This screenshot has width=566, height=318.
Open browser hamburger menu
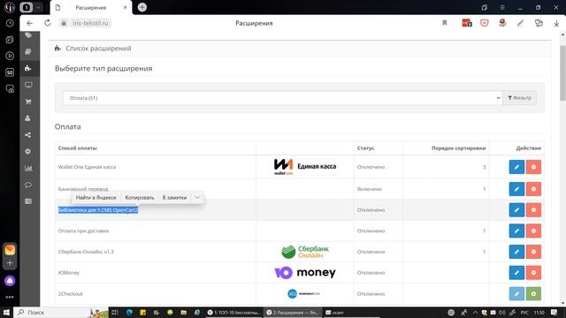tap(502, 7)
